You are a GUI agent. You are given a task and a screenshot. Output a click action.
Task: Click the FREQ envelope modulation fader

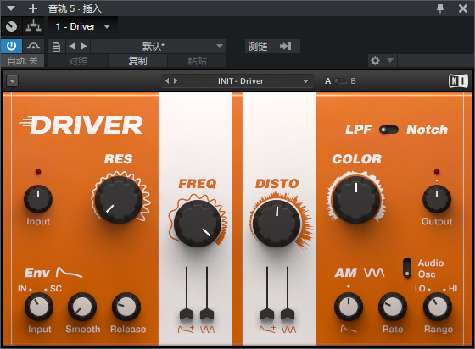187,314
